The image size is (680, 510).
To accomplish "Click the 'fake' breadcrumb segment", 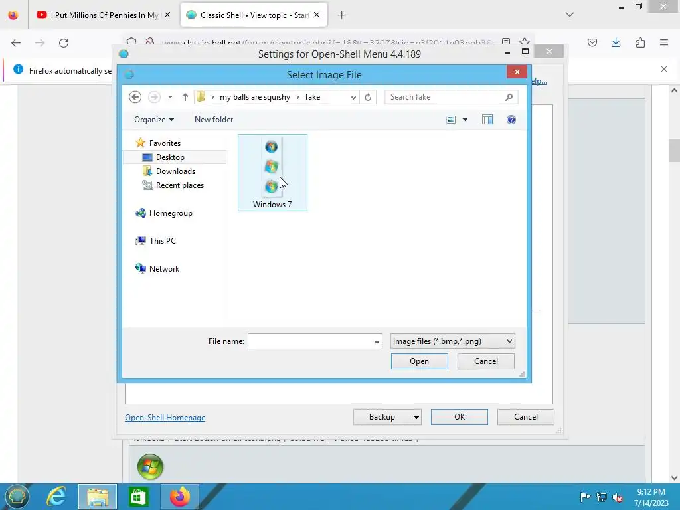I will pyautogui.click(x=312, y=97).
